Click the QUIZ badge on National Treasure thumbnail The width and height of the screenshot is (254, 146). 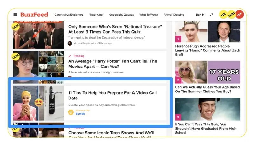(16, 27)
